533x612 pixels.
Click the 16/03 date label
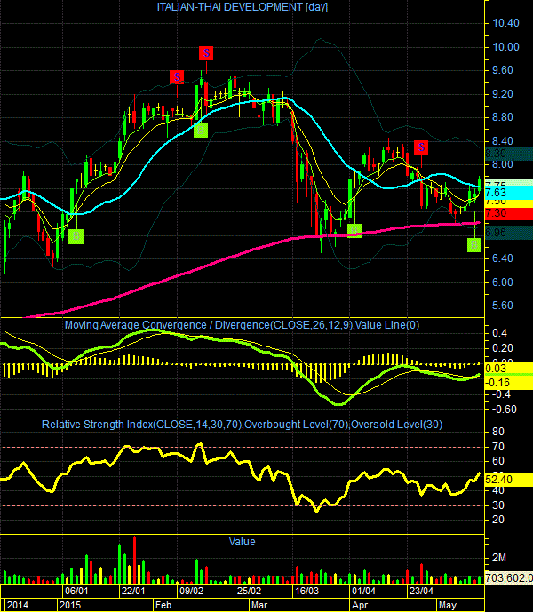(306, 591)
